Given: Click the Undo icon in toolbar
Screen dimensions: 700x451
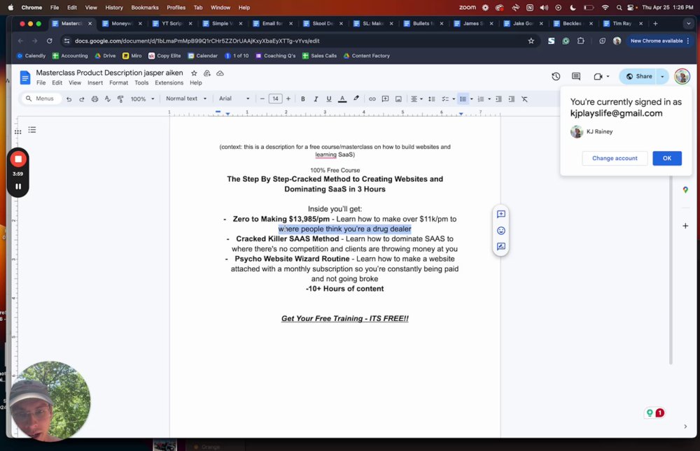Looking at the screenshot, I should 69,99.
